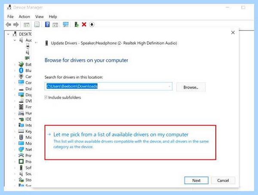Select the Storage controllers category icon
The height and width of the screenshot is (195, 258).
click(x=21, y=180)
